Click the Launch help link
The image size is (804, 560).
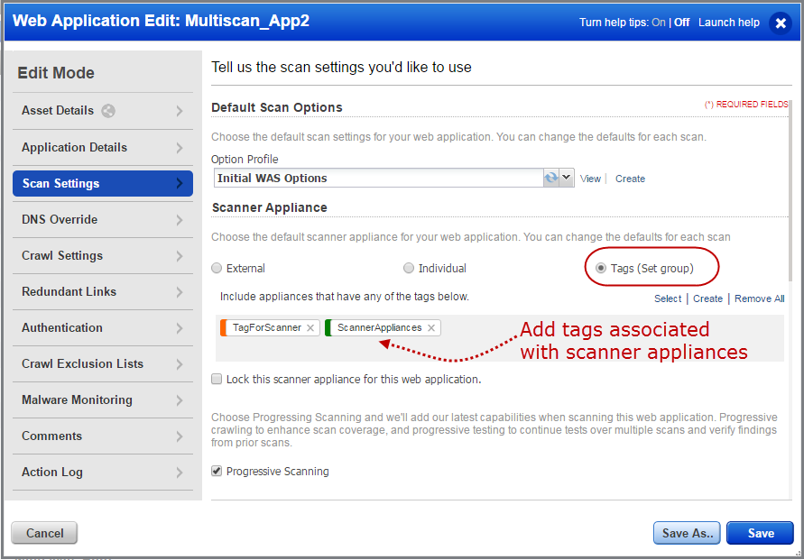tap(728, 23)
